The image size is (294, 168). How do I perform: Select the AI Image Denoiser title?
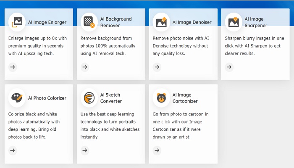point(192,22)
